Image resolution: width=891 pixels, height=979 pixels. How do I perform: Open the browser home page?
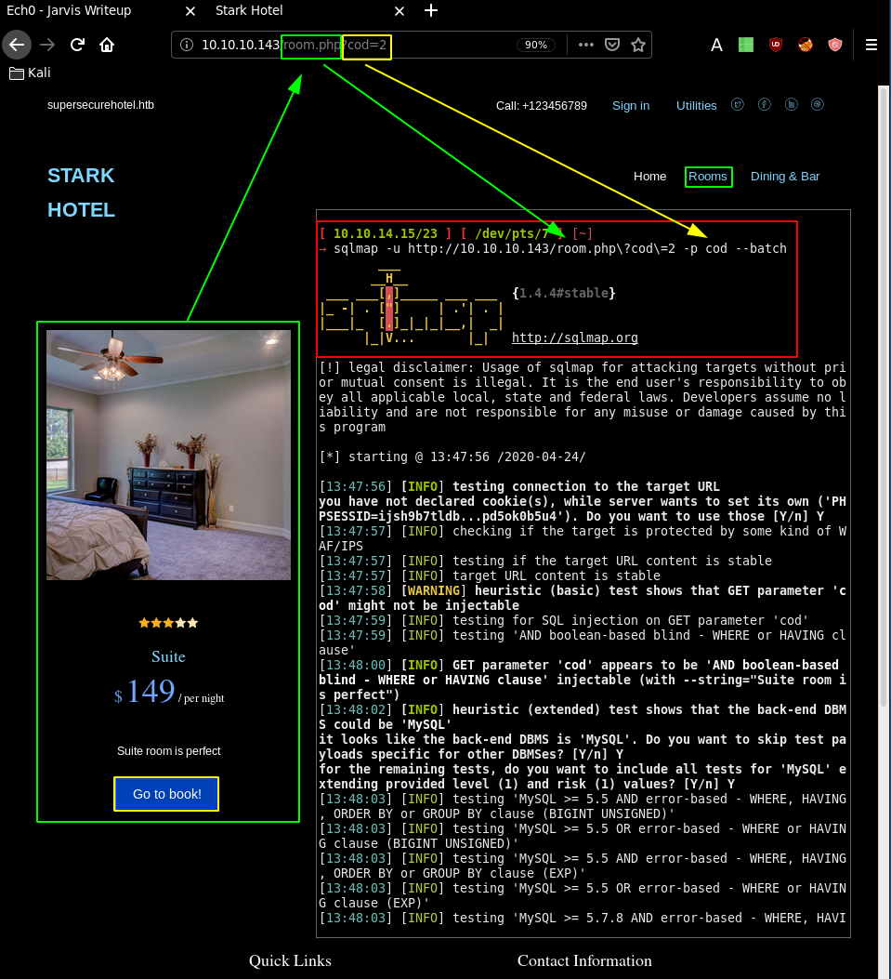(107, 45)
